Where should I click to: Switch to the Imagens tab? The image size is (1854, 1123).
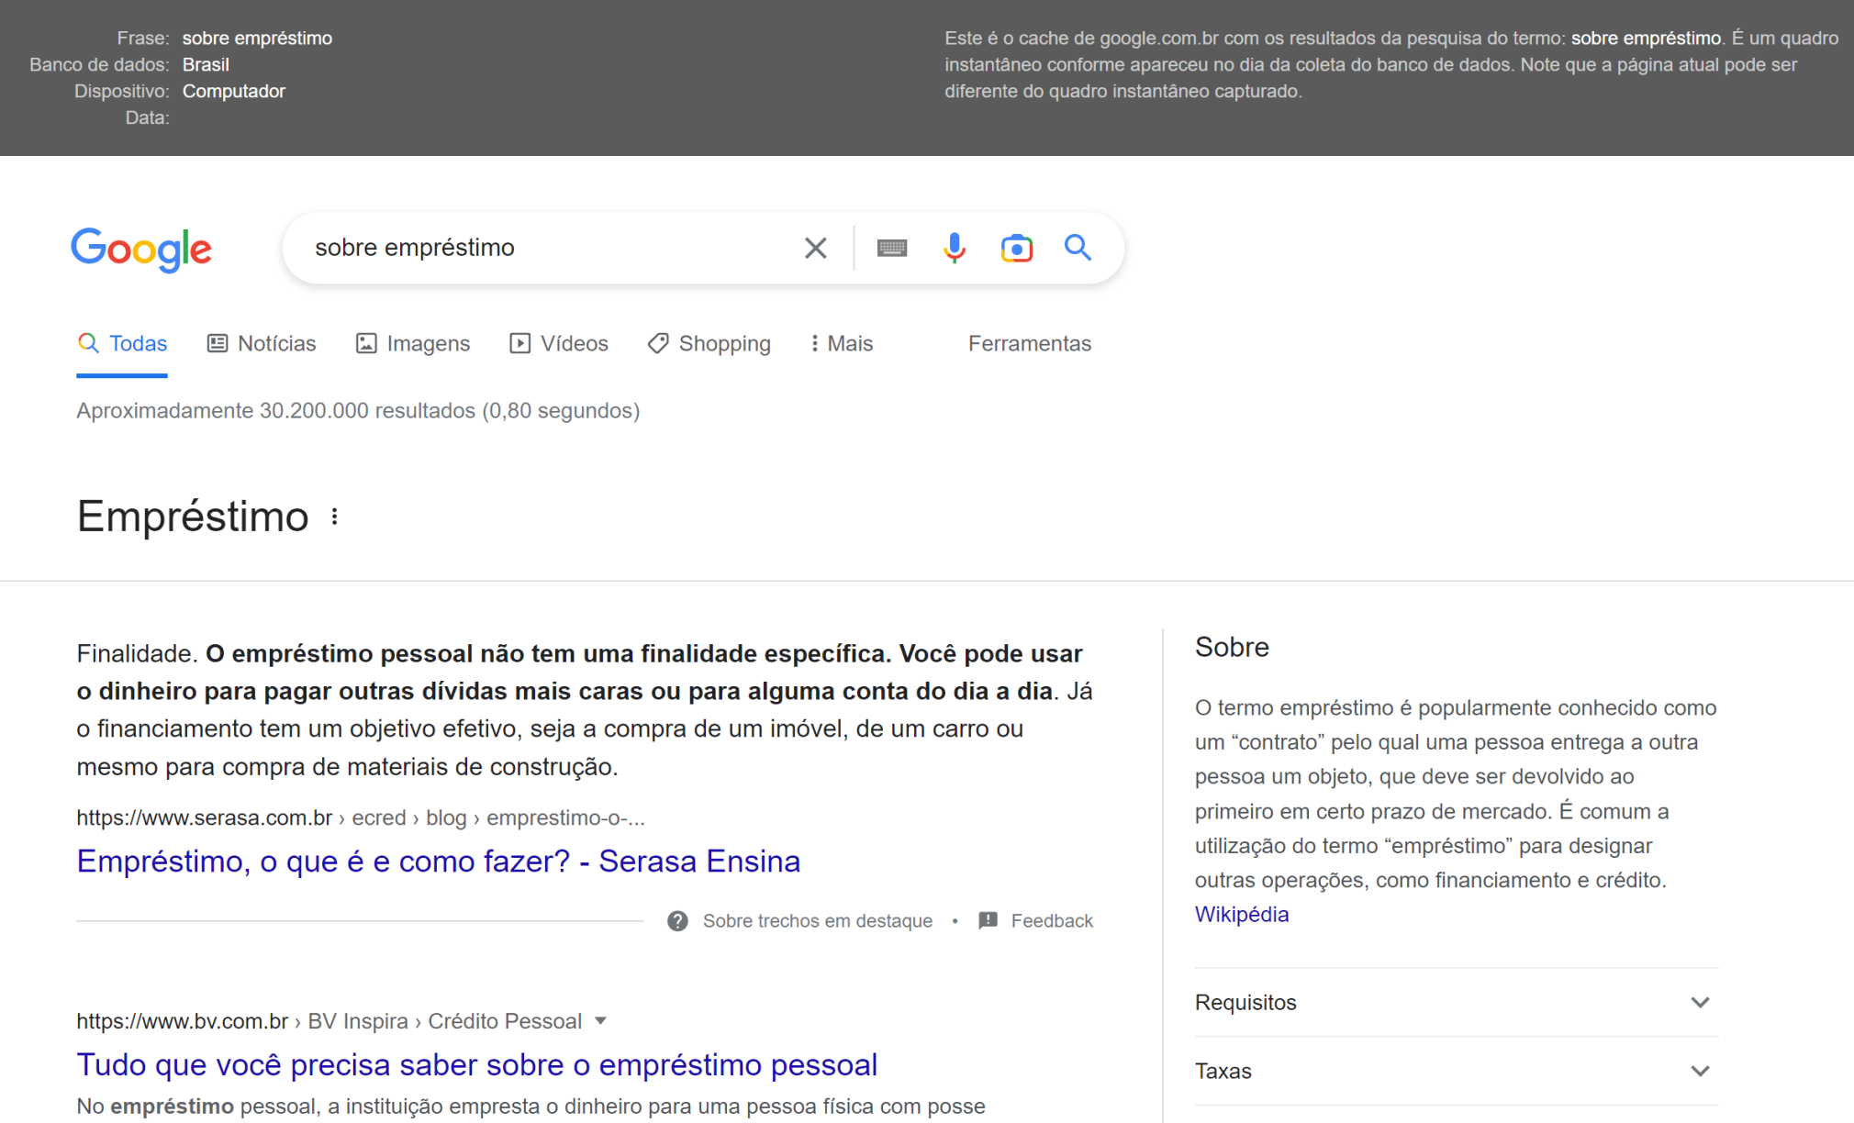413,343
